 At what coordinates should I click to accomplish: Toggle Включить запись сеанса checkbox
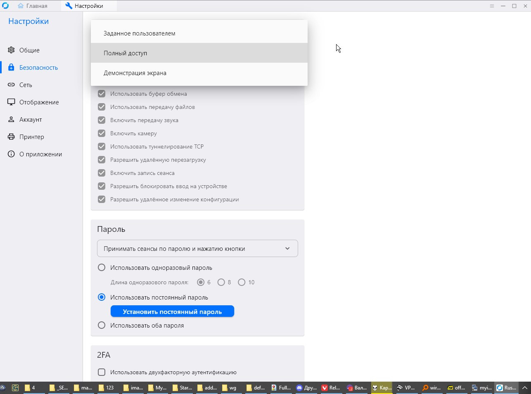coord(102,173)
